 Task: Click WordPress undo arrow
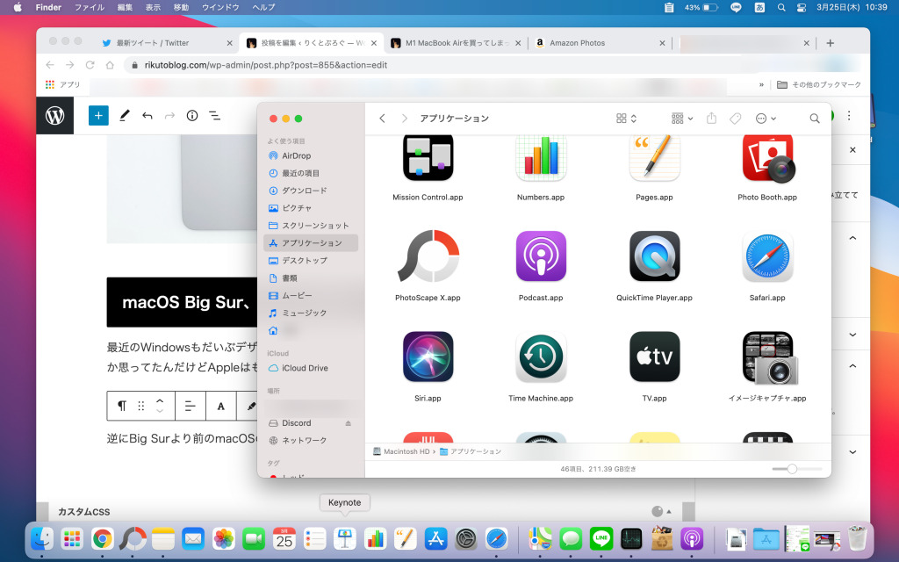[x=147, y=116]
